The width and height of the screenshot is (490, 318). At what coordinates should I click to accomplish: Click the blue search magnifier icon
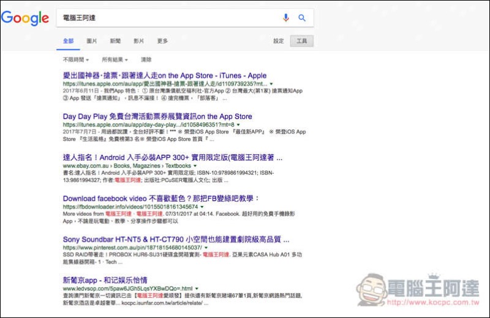click(x=302, y=18)
